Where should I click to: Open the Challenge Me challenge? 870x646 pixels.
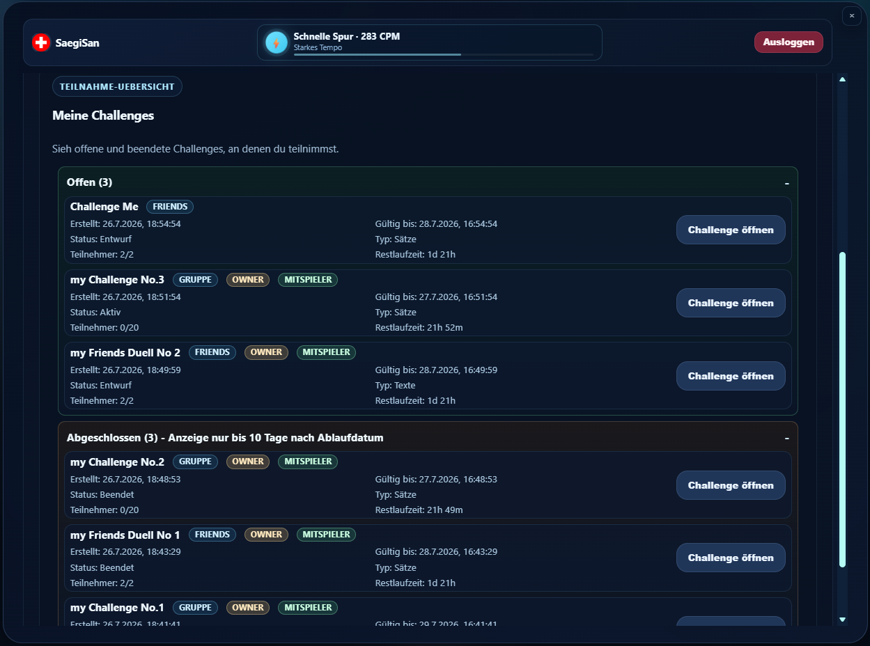tap(731, 230)
